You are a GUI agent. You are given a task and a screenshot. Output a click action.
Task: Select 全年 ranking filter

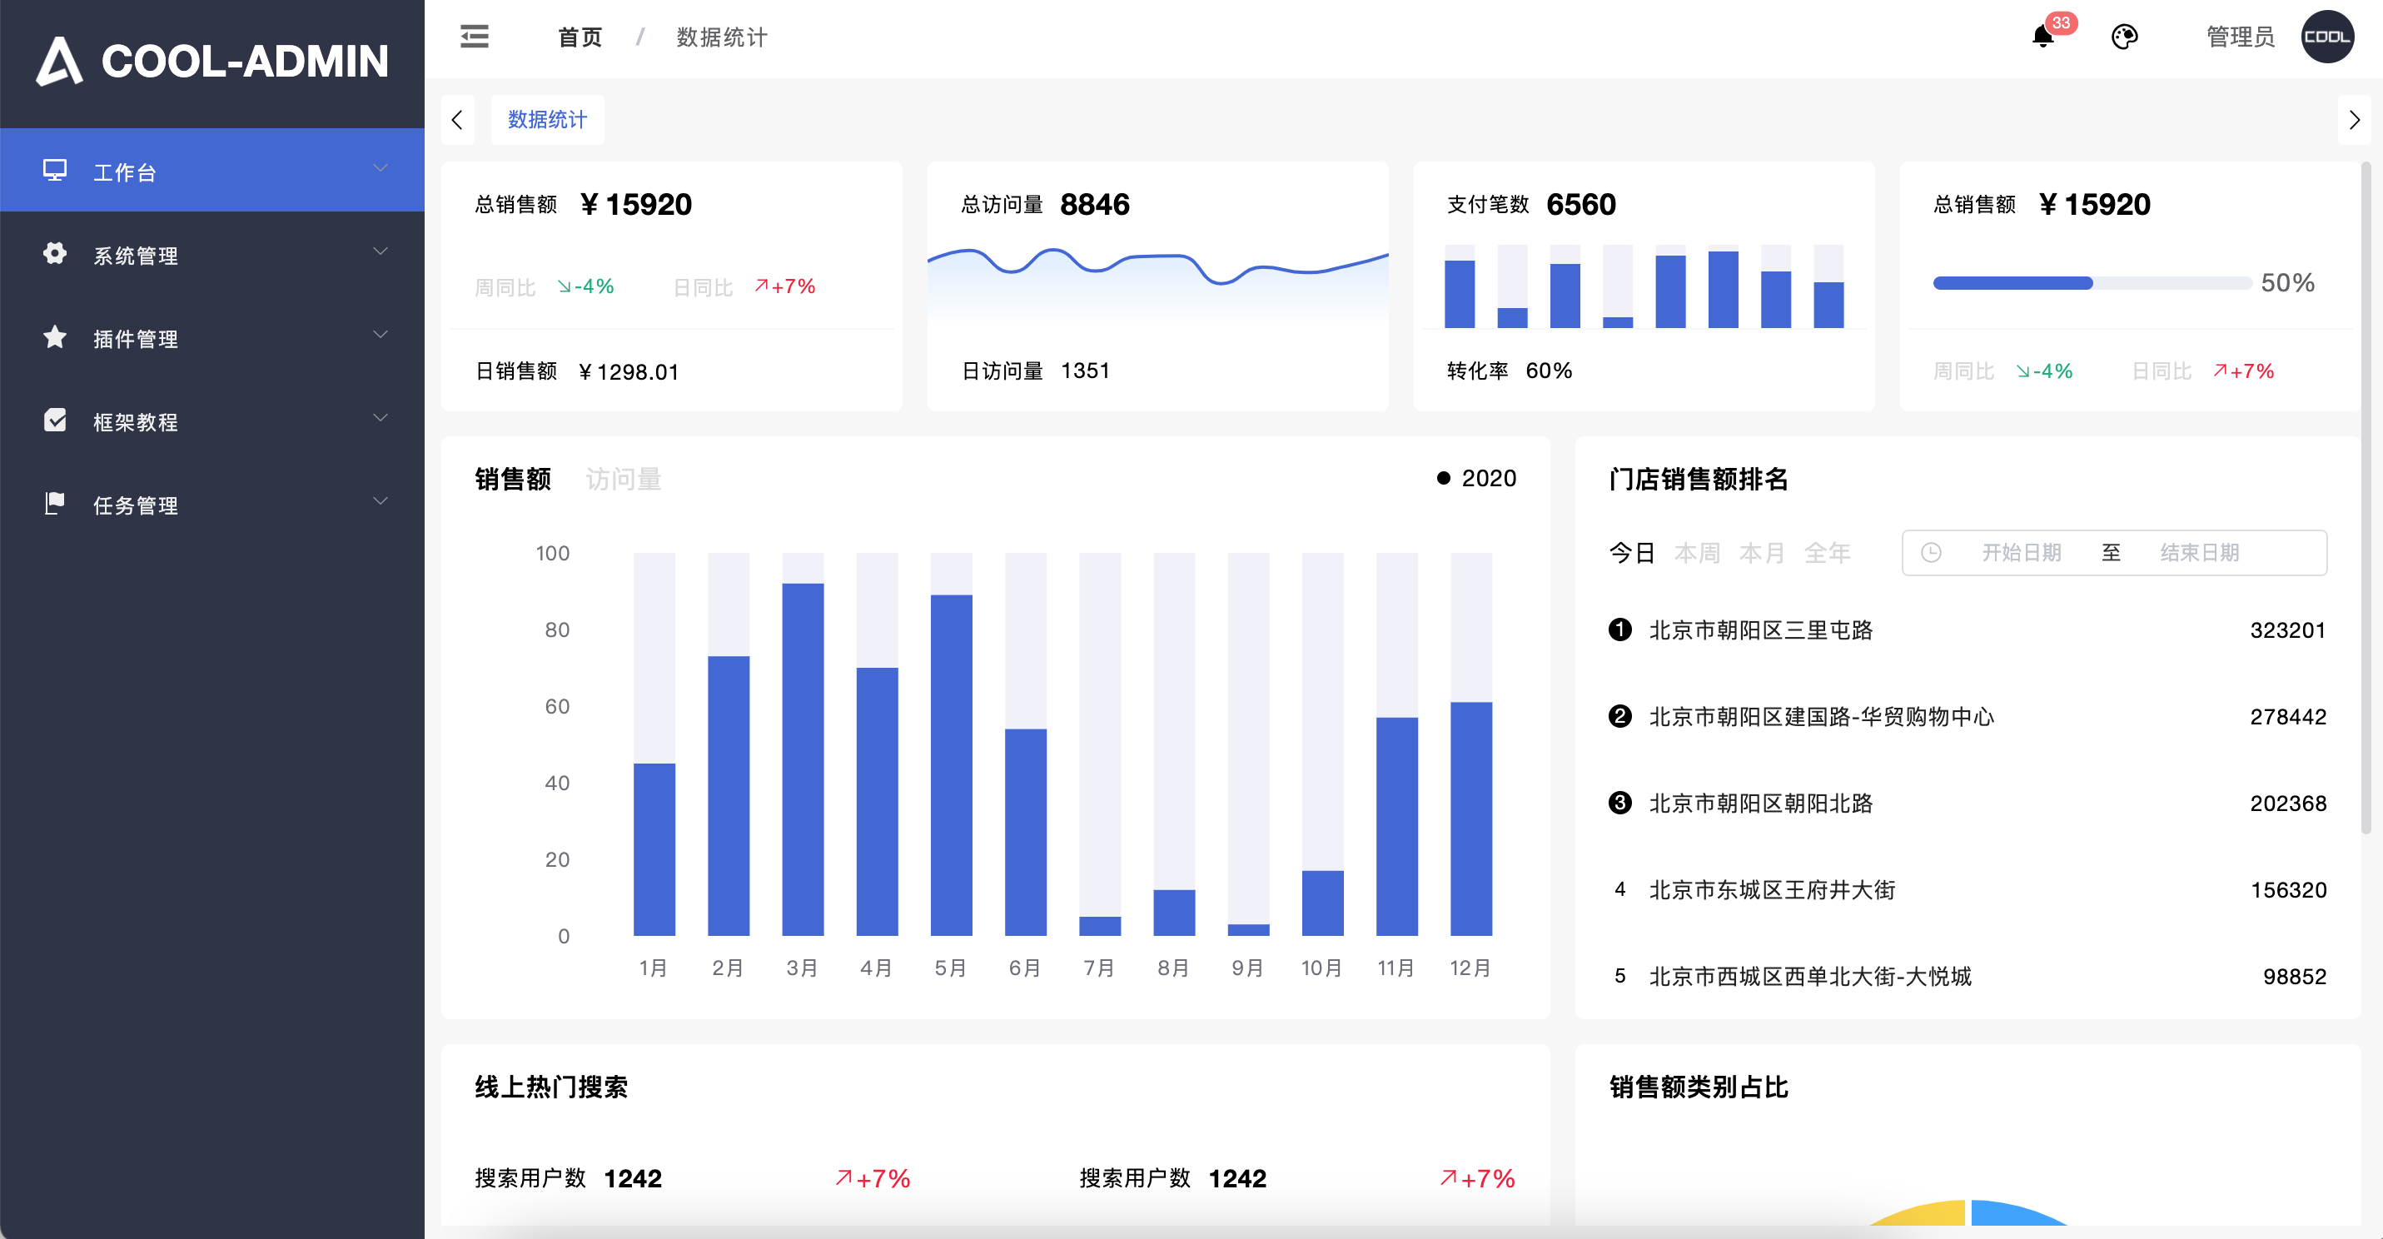1827,552
